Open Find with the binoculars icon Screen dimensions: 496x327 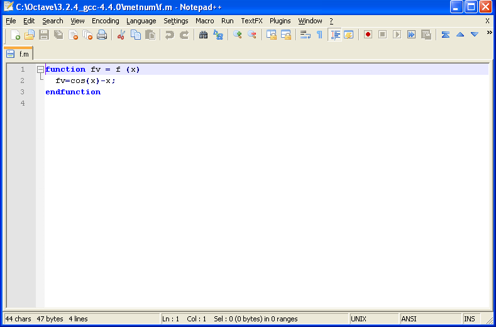pyautogui.click(x=204, y=35)
